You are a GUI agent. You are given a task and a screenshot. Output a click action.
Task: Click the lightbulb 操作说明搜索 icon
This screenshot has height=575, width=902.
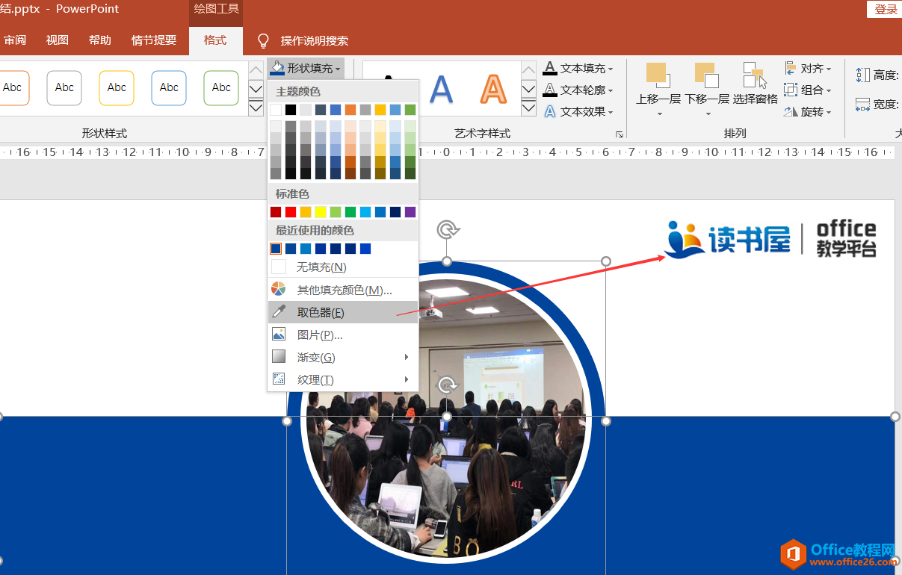pos(263,40)
